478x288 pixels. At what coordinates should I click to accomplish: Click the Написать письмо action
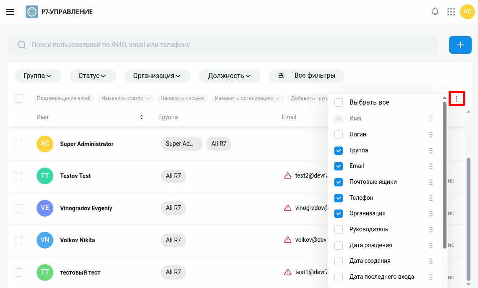[182, 98]
